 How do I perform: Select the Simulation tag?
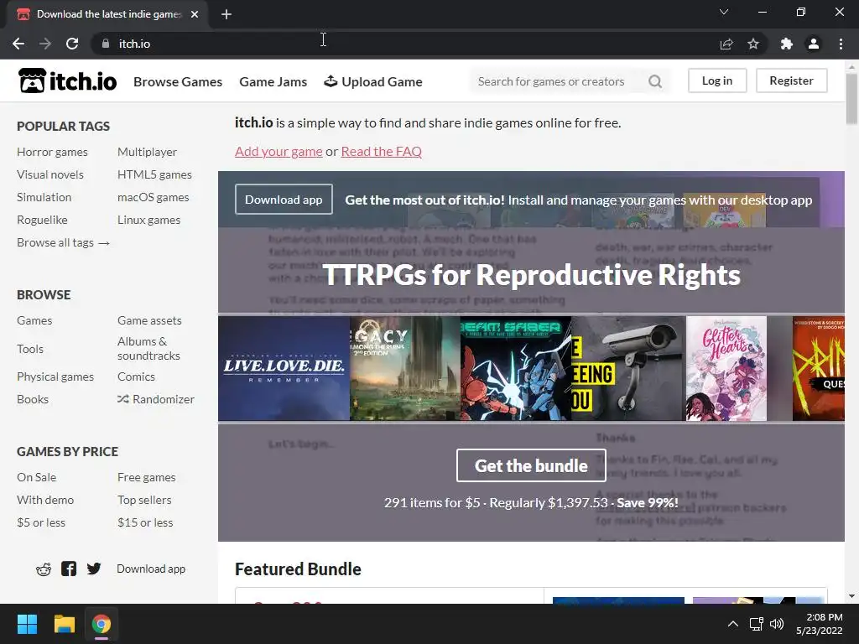[44, 197]
